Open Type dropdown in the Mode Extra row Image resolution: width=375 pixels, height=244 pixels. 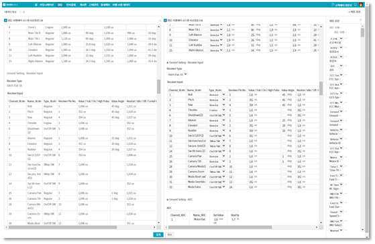[217, 187]
